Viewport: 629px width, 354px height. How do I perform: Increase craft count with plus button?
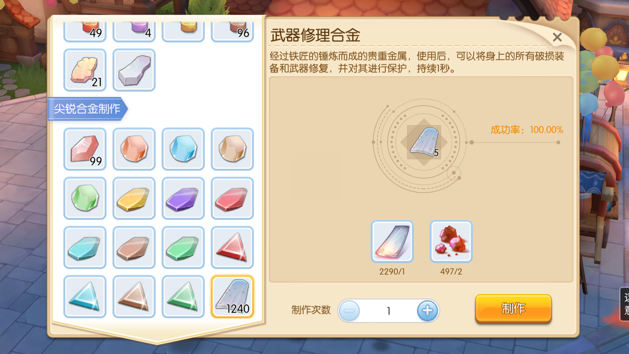427,311
